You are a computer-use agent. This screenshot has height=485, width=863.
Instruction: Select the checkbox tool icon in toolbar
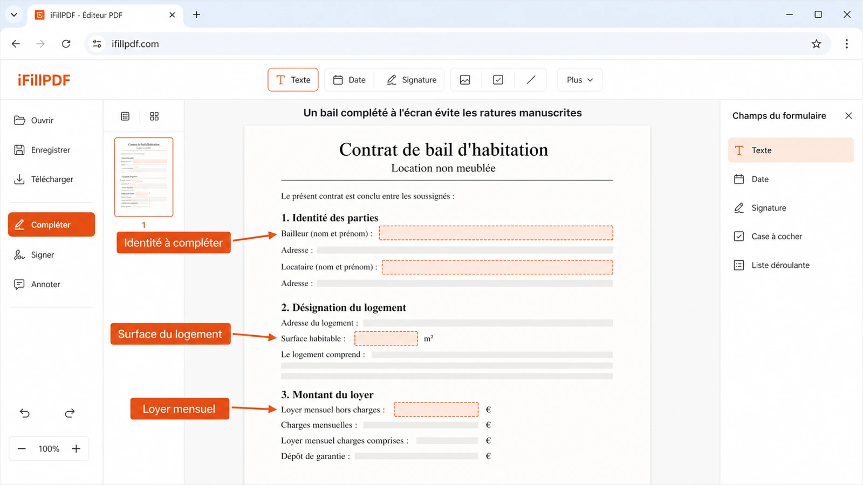coord(498,80)
